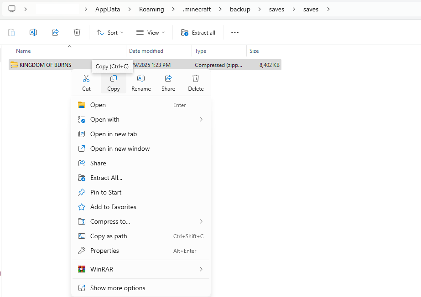Screen dimensions: 421x297
Task: Open the View dropdown in toolbar
Action: [150, 32]
